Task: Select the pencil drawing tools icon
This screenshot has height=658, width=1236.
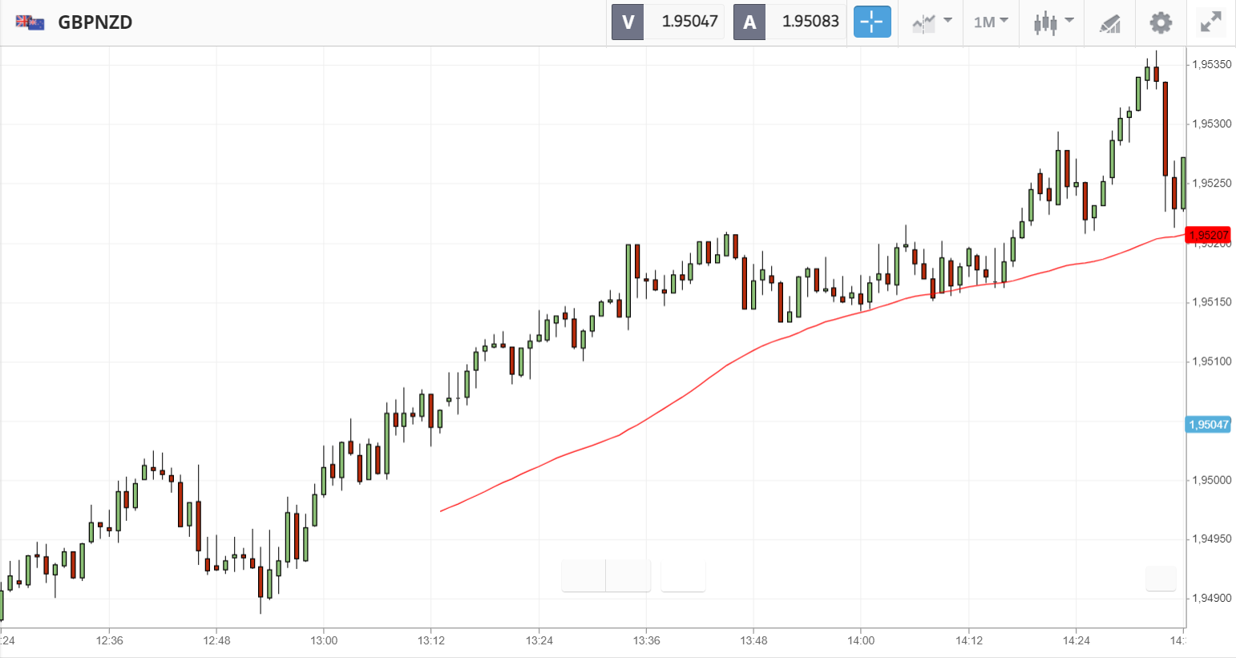Action: coord(1109,22)
